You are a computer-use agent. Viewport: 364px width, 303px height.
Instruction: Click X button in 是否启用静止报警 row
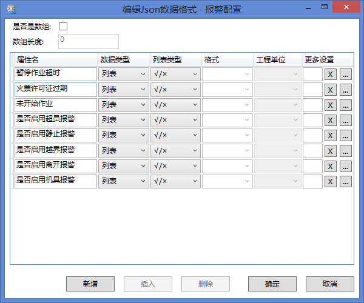pyautogui.click(x=330, y=135)
